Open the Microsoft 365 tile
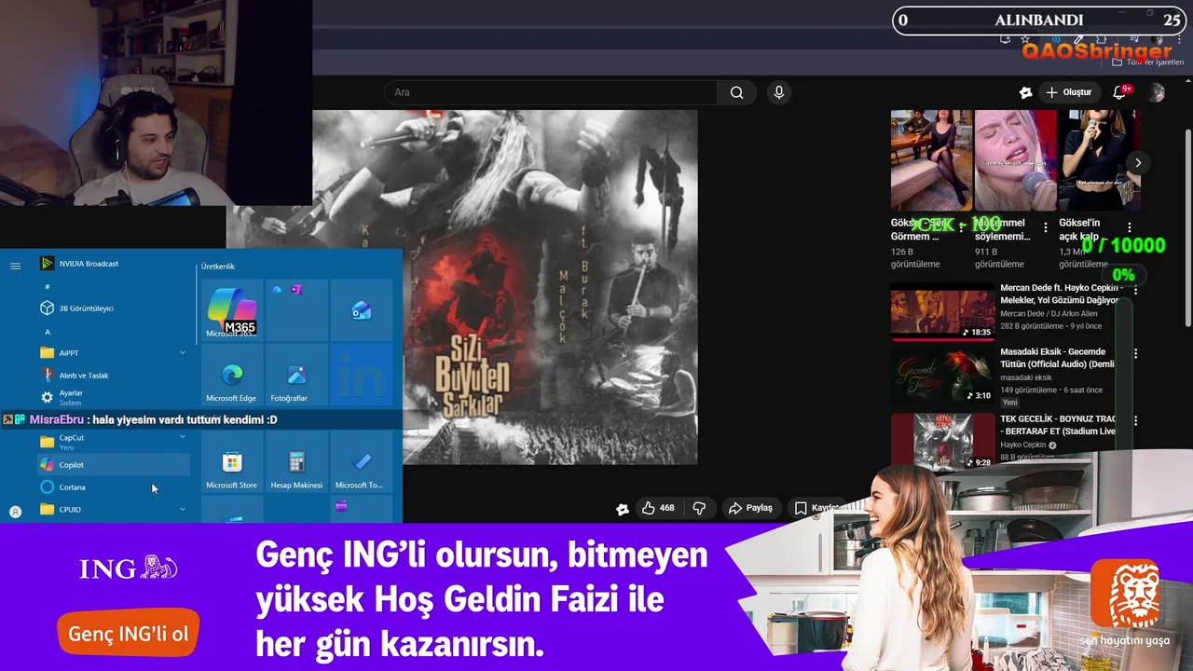Viewport: 1193px width, 671px height. [x=232, y=310]
